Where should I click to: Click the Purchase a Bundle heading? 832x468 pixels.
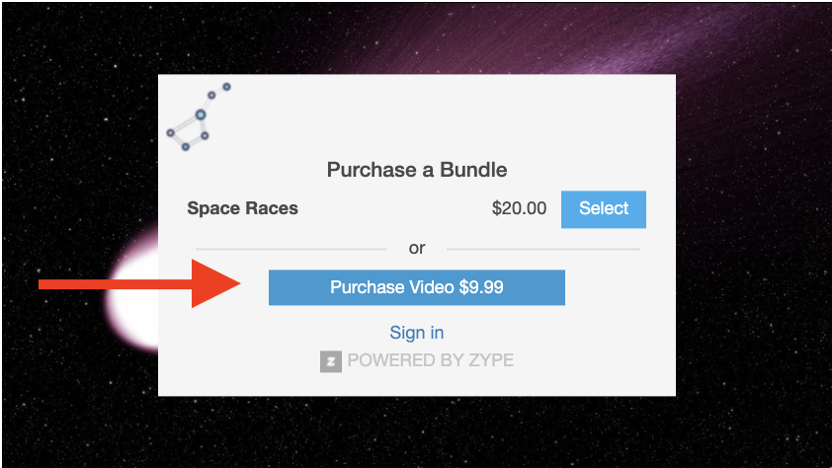[x=417, y=170]
